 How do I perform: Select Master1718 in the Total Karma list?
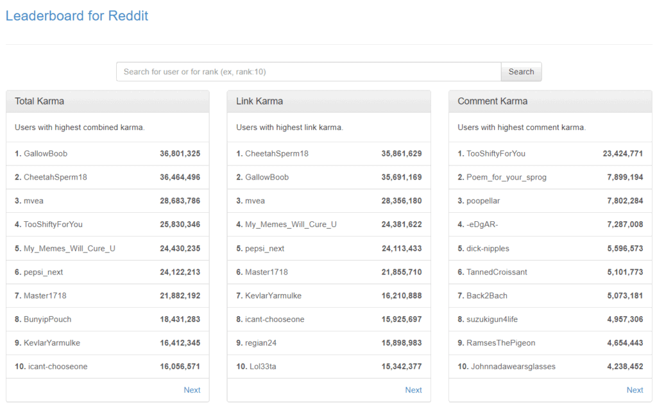pos(45,296)
